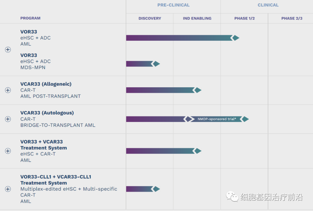Click the PHASE 2/3 stage header

tap(292, 18)
